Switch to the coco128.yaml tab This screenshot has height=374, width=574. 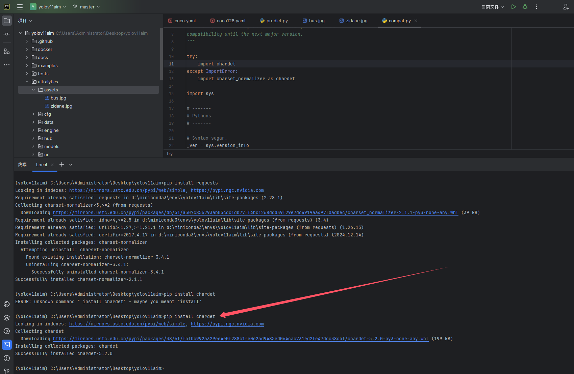[231, 21]
